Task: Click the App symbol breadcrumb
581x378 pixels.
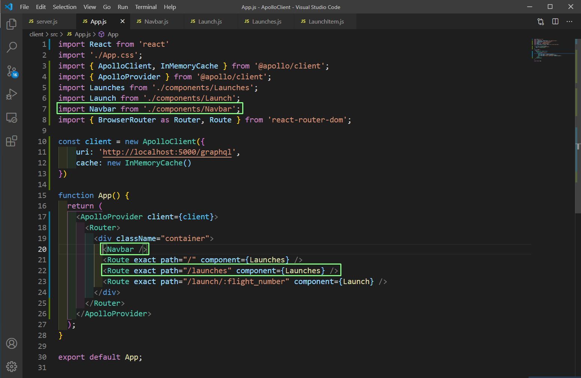Action: 109,34
